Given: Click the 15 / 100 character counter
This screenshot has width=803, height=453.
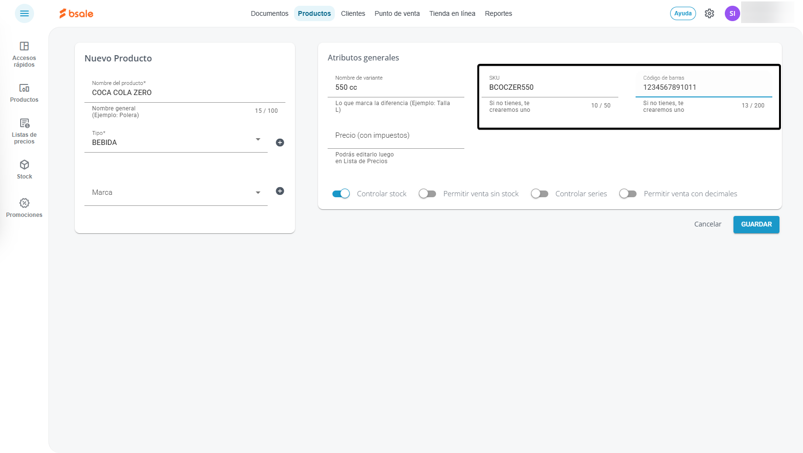Looking at the screenshot, I should (266, 111).
